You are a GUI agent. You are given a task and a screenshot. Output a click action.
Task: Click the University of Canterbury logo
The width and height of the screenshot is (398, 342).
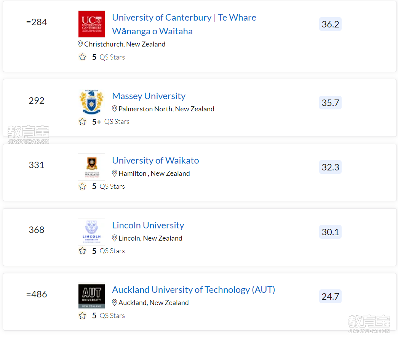click(91, 24)
